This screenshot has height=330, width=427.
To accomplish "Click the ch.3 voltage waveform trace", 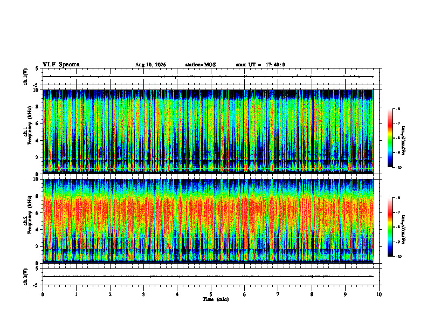I will click(208, 277).
